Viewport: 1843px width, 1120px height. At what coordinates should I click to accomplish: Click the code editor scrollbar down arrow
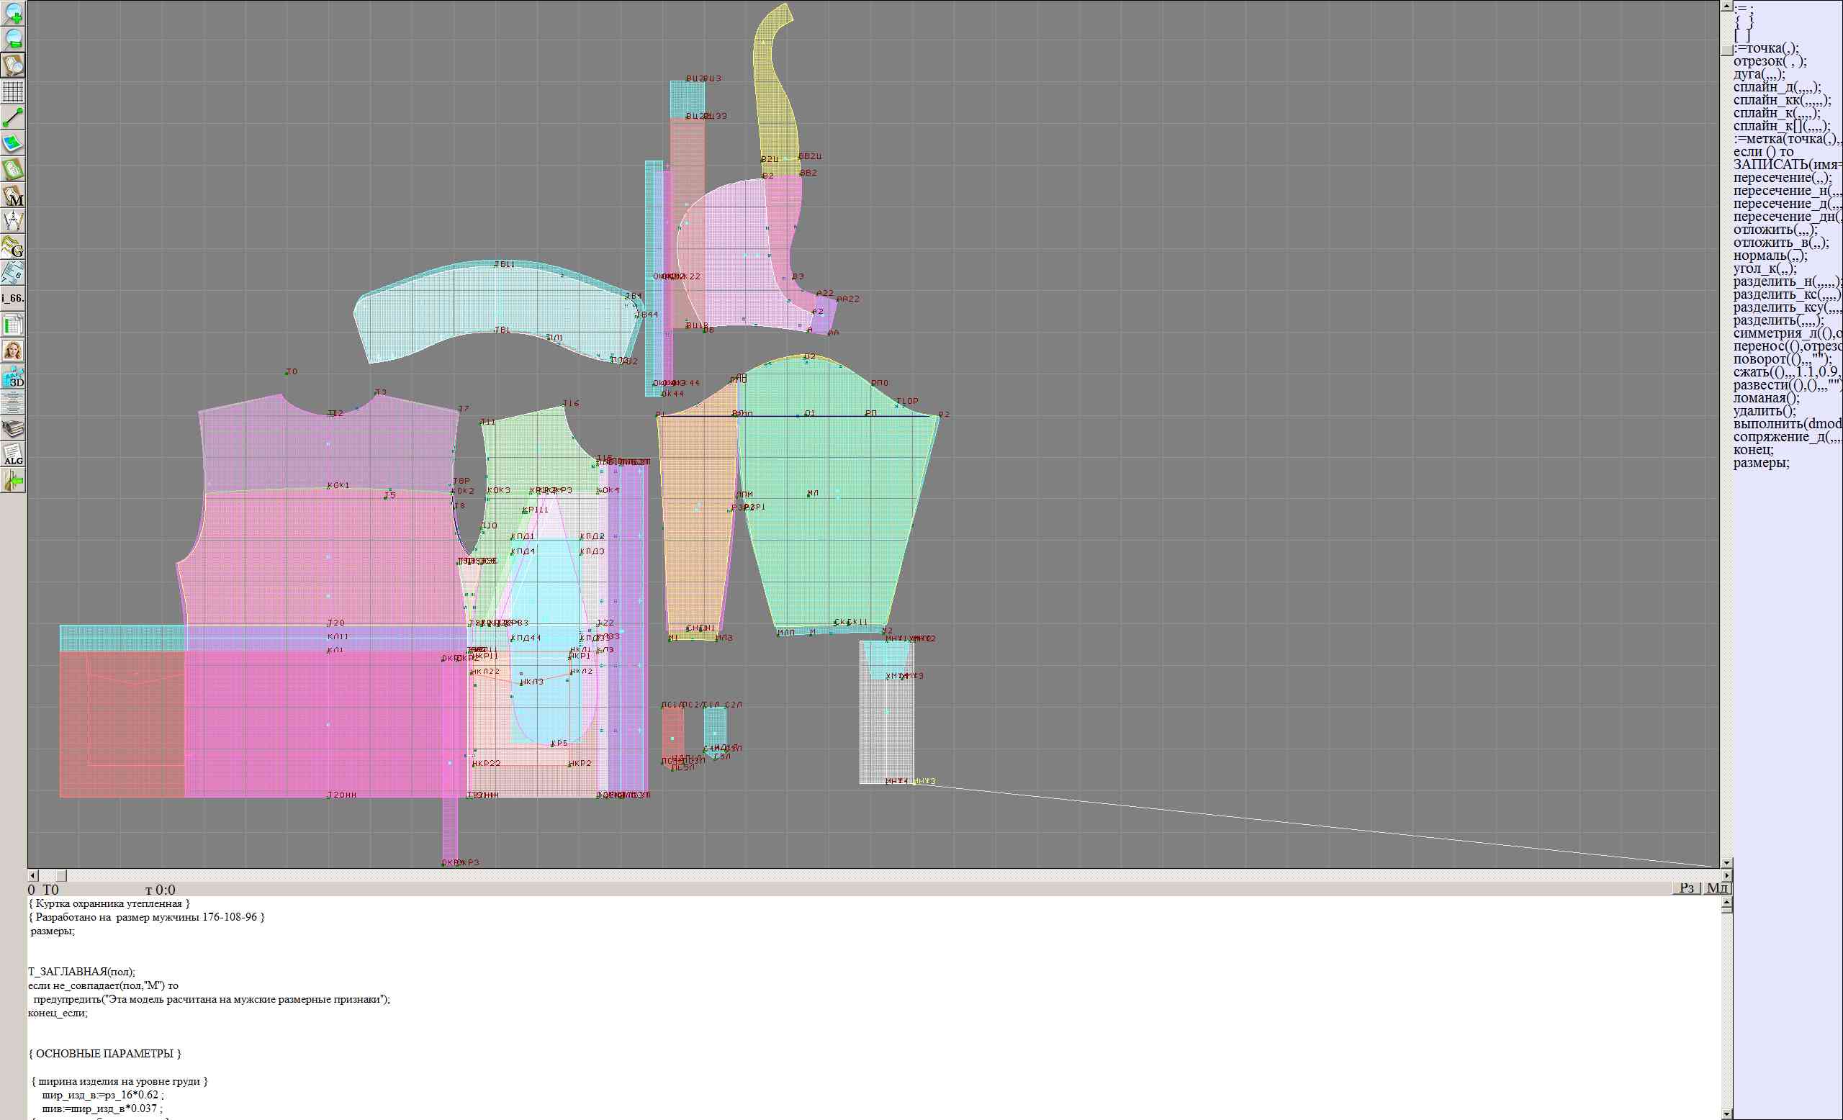point(1726,1114)
